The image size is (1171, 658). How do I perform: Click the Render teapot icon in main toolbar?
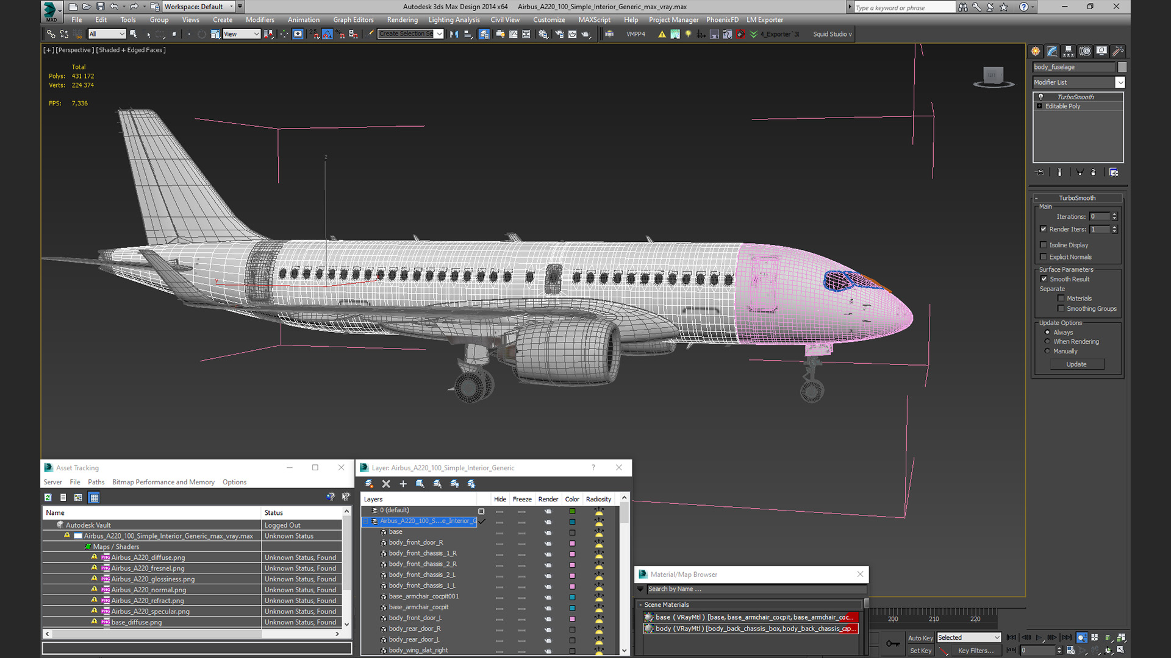click(586, 34)
